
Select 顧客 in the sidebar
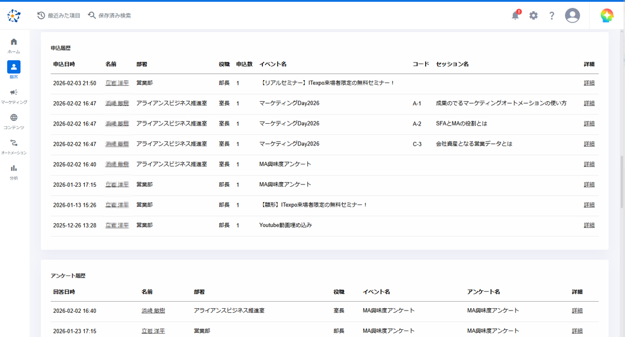(x=14, y=70)
